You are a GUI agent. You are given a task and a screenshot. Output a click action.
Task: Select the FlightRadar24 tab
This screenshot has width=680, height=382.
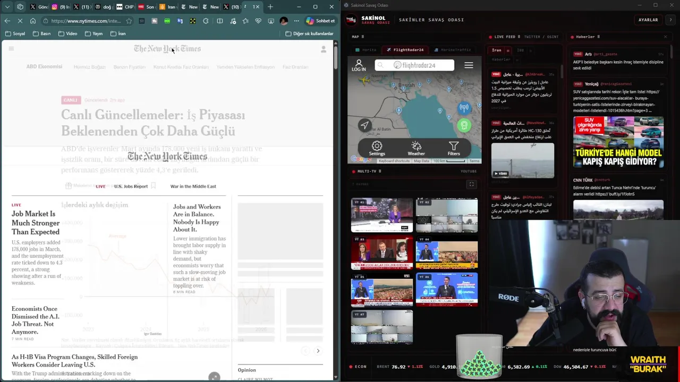(x=405, y=50)
